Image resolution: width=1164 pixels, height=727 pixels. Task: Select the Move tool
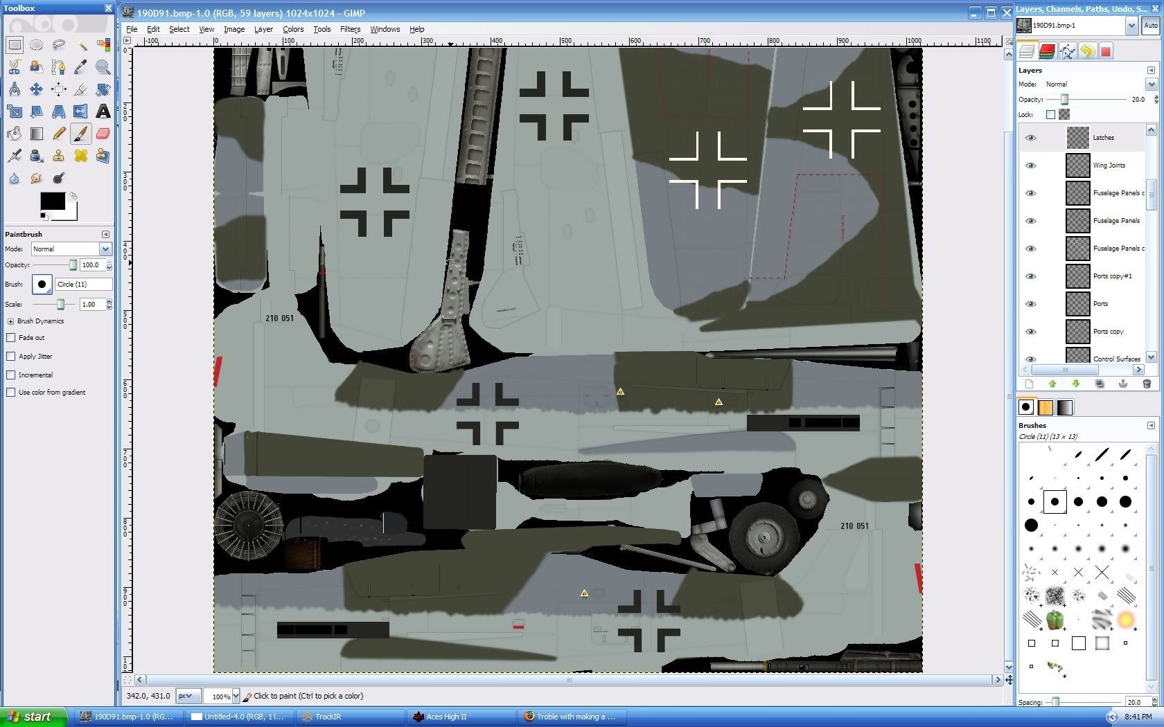37,89
